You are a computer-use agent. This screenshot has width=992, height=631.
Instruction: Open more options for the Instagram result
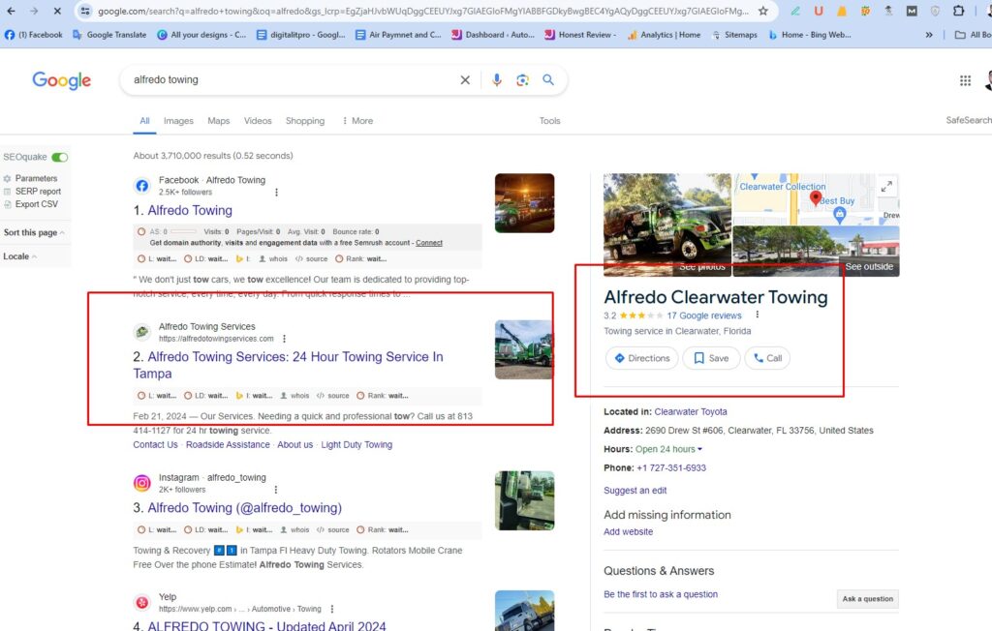(276, 490)
